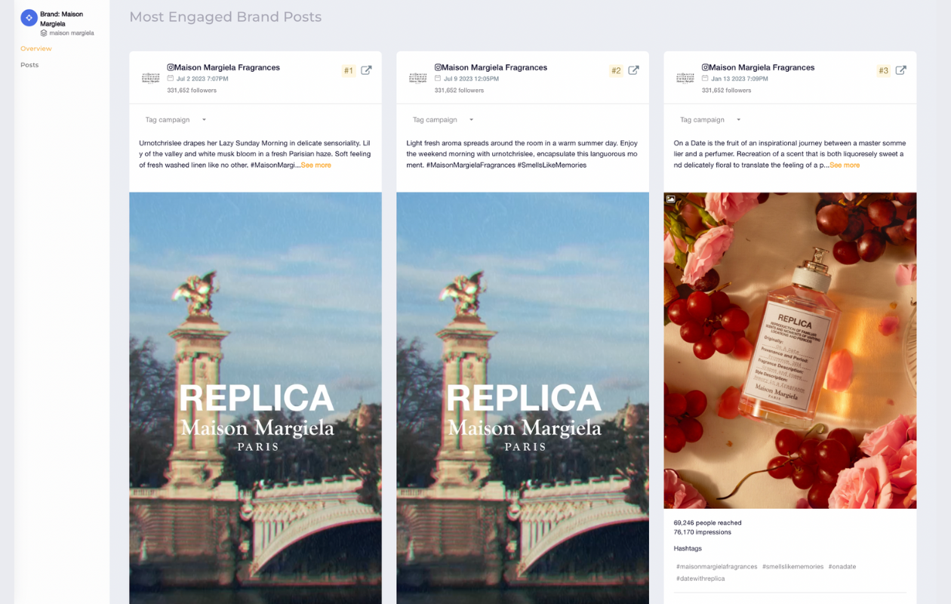This screenshot has width=951, height=604.
Task: Click 76,170 impressions text
Action: (x=702, y=532)
